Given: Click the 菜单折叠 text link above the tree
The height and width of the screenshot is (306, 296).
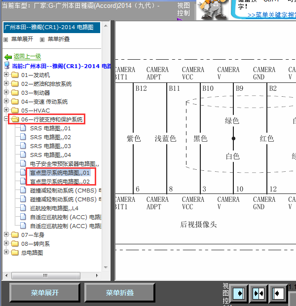Looking at the screenshot, I should tap(59, 39).
